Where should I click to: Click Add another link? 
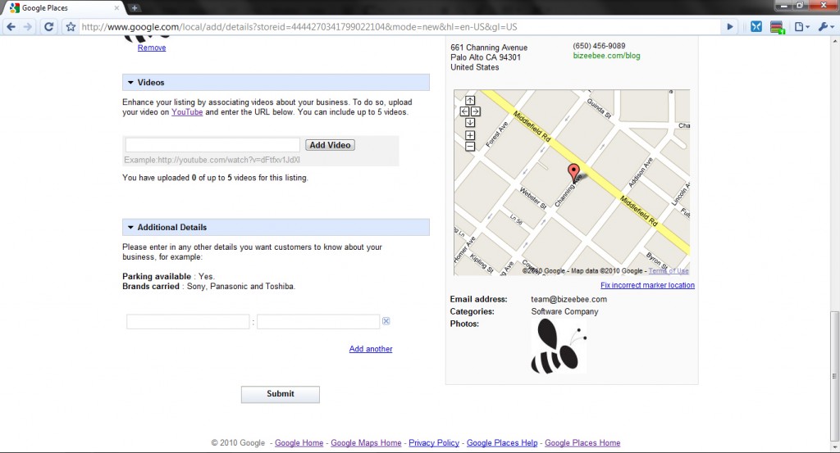[x=371, y=349]
